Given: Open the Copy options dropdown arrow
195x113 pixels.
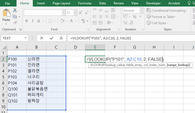Looking at the screenshot, I should point(20,17).
